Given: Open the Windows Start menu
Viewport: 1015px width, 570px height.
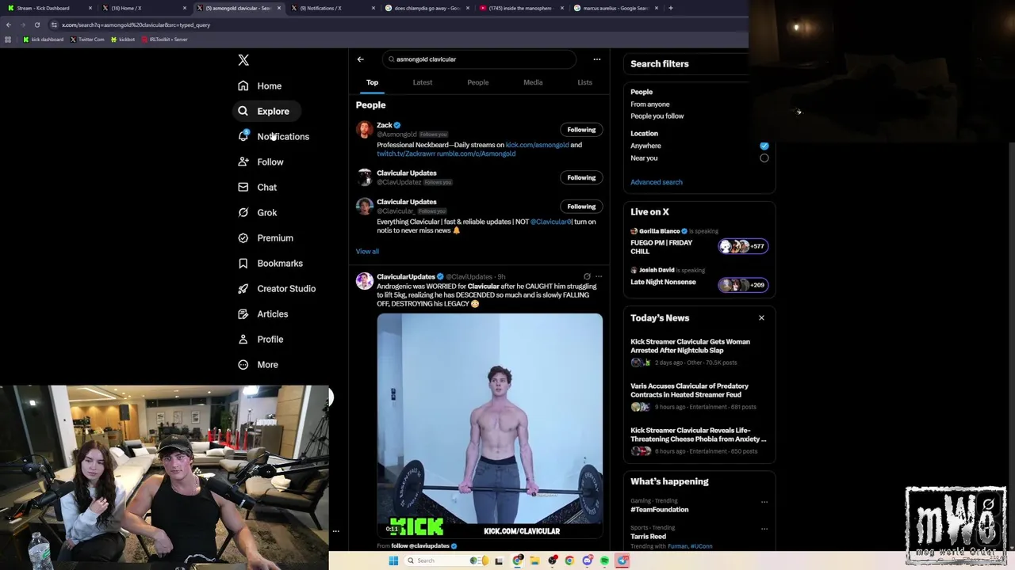Looking at the screenshot, I should [393, 560].
